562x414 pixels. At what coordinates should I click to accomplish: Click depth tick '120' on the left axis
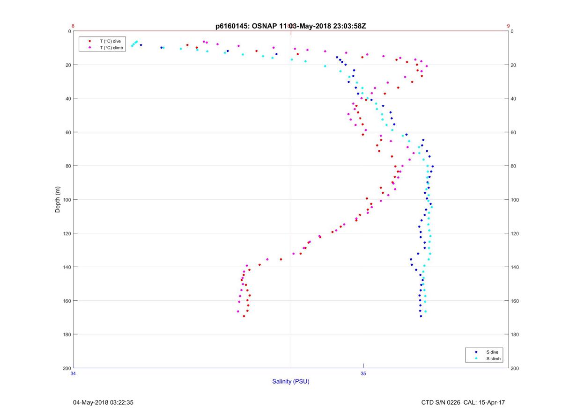point(66,233)
